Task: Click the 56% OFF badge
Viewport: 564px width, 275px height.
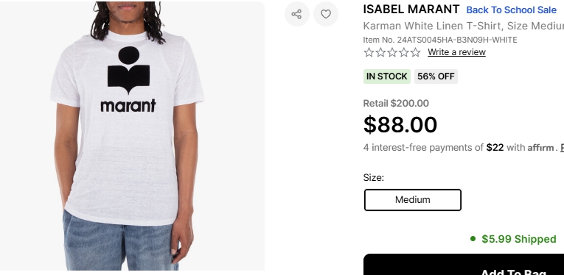Action: coord(436,76)
